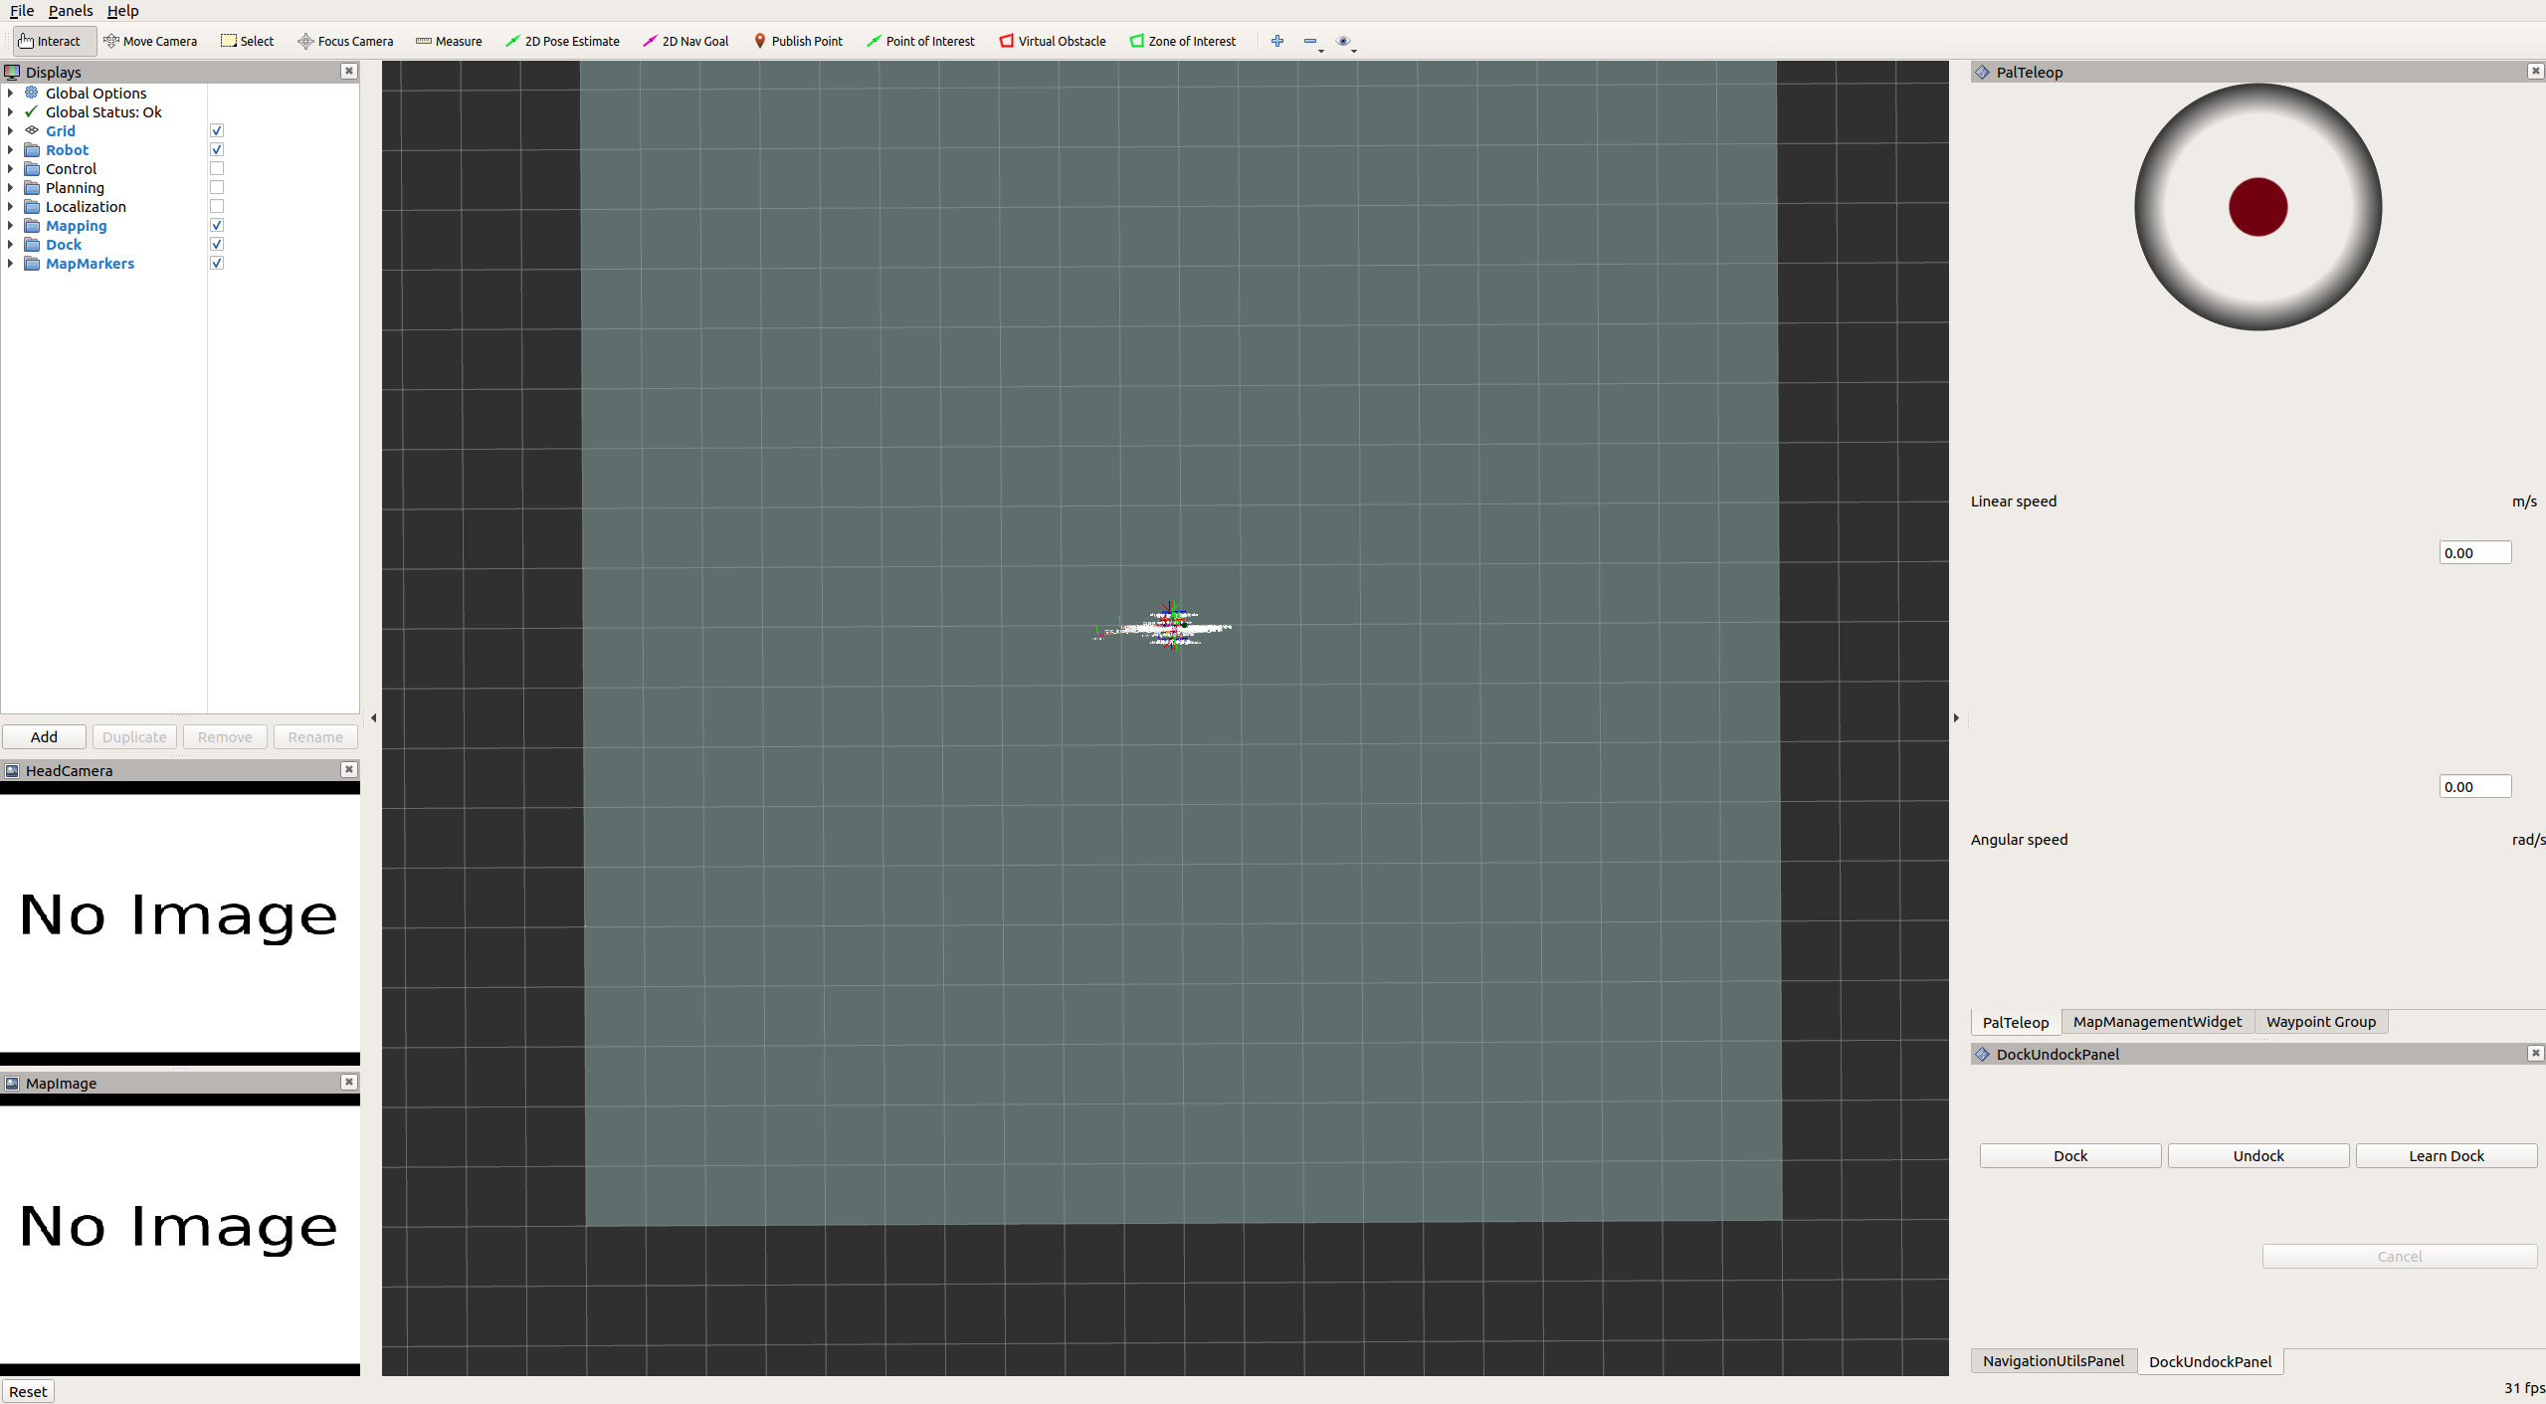Choose the Point of Interest tool
This screenshot has width=2546, height=1404.
[x=920, y=41]
